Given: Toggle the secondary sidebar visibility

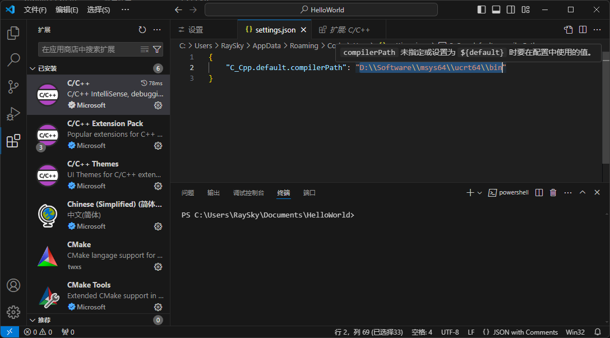Looking at the screenshot, I should tap(511, 10).
